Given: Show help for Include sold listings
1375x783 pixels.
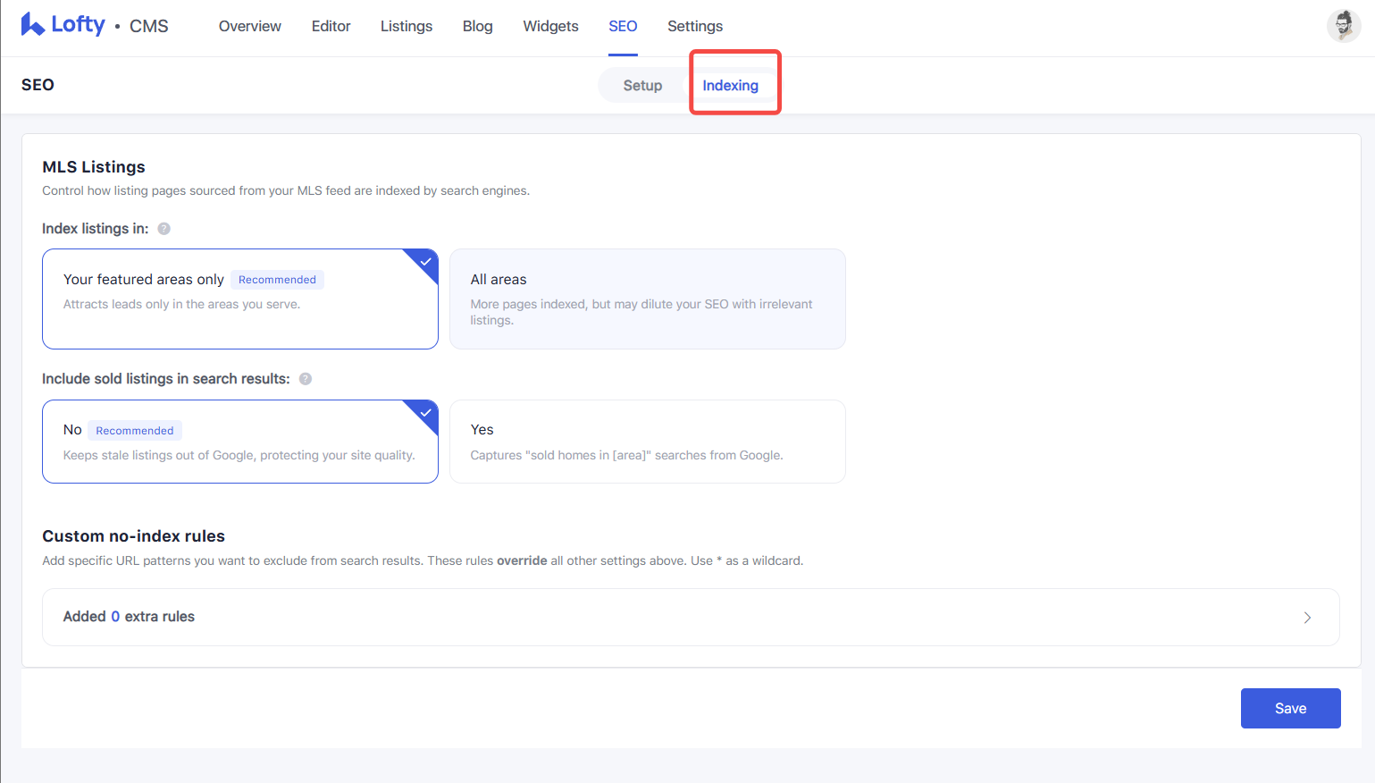Looking at the screenshot, I should 306,379.
